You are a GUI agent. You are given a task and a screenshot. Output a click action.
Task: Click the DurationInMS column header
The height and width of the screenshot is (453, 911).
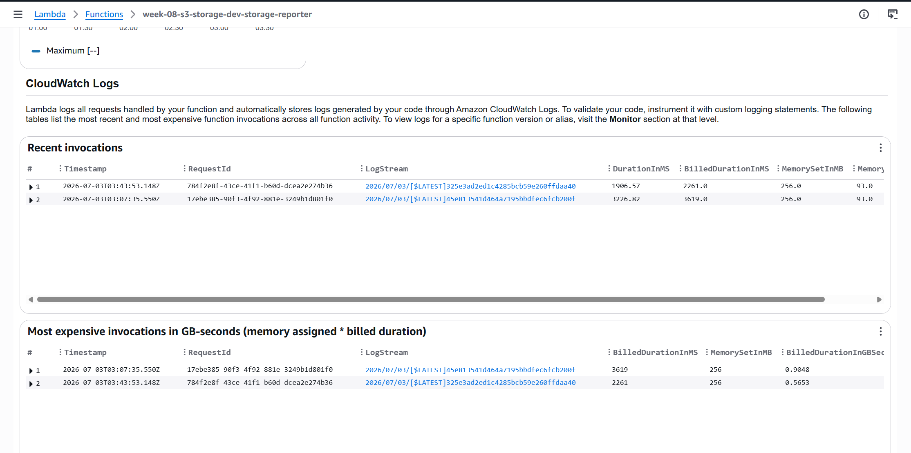point(641,169)
